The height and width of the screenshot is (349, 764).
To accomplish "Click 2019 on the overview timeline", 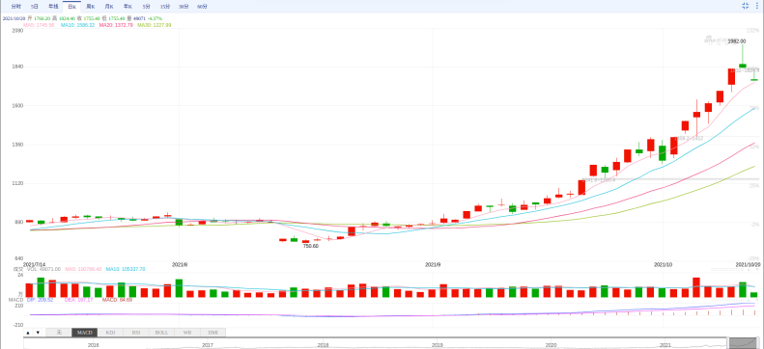I will click(438, 345).
